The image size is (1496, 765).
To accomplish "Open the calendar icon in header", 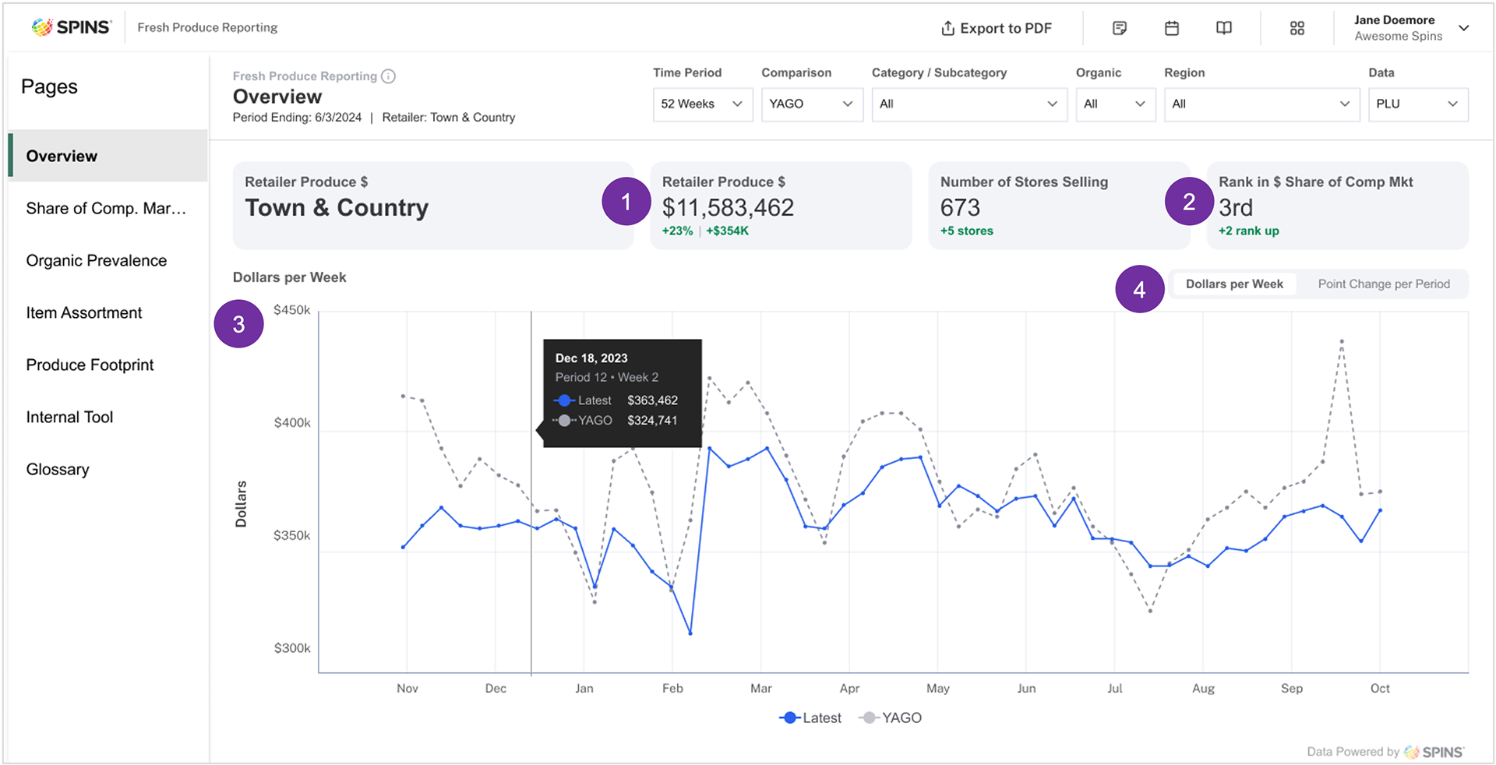I will point(1172,28).
